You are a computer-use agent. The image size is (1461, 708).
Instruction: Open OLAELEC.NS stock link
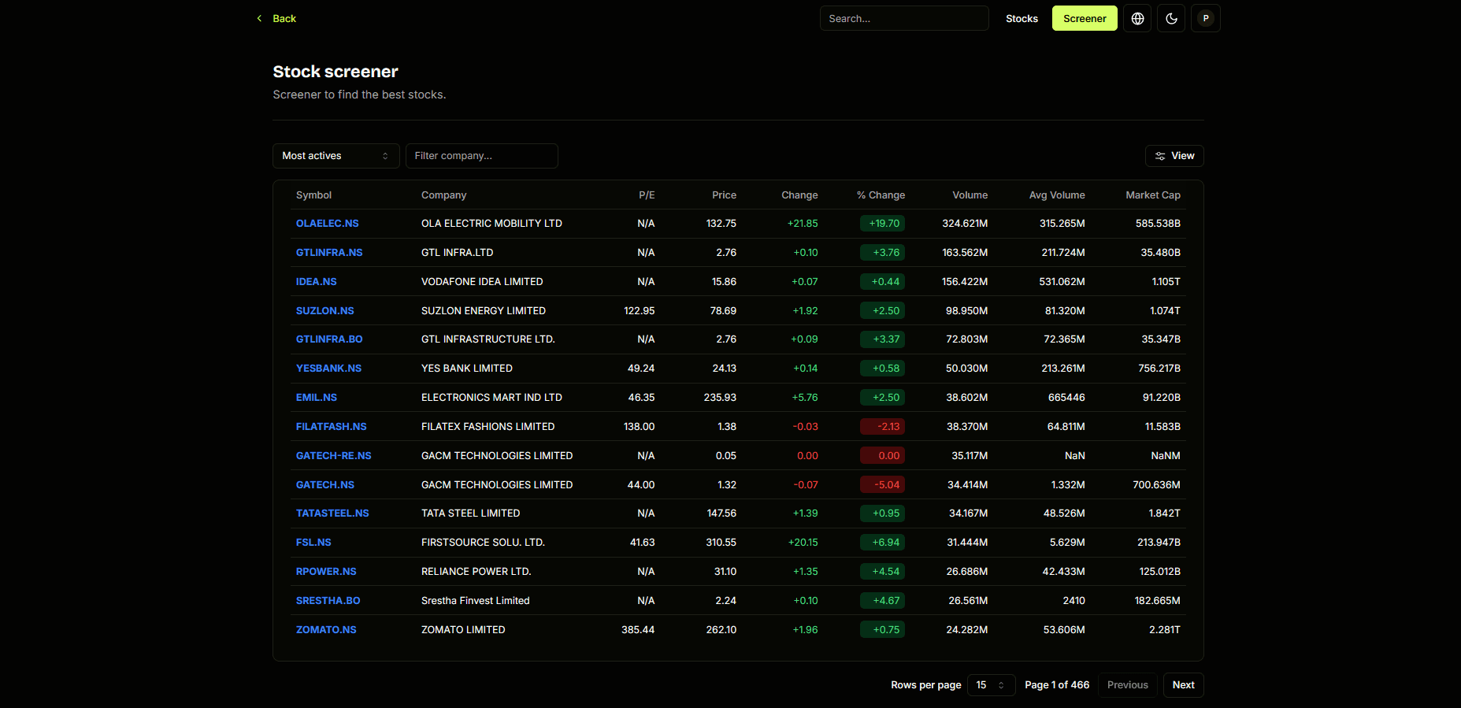pyautogui.click(x=327, y=224)
